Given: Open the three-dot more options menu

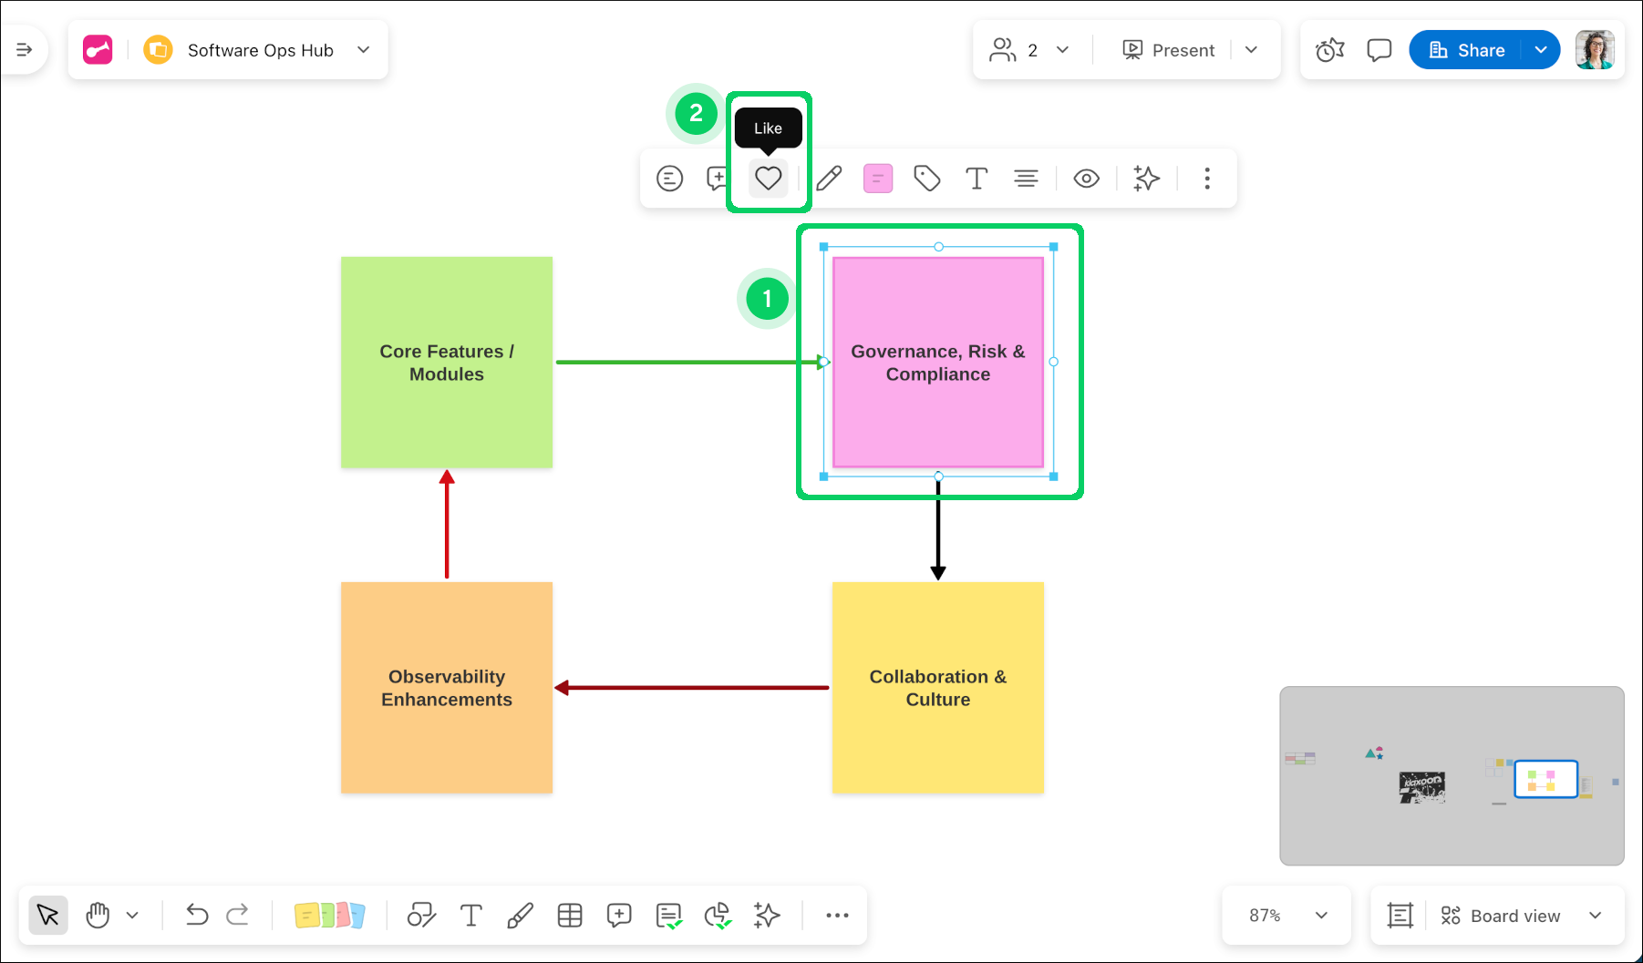Looking at the screenshot, I should (1206, 179).
